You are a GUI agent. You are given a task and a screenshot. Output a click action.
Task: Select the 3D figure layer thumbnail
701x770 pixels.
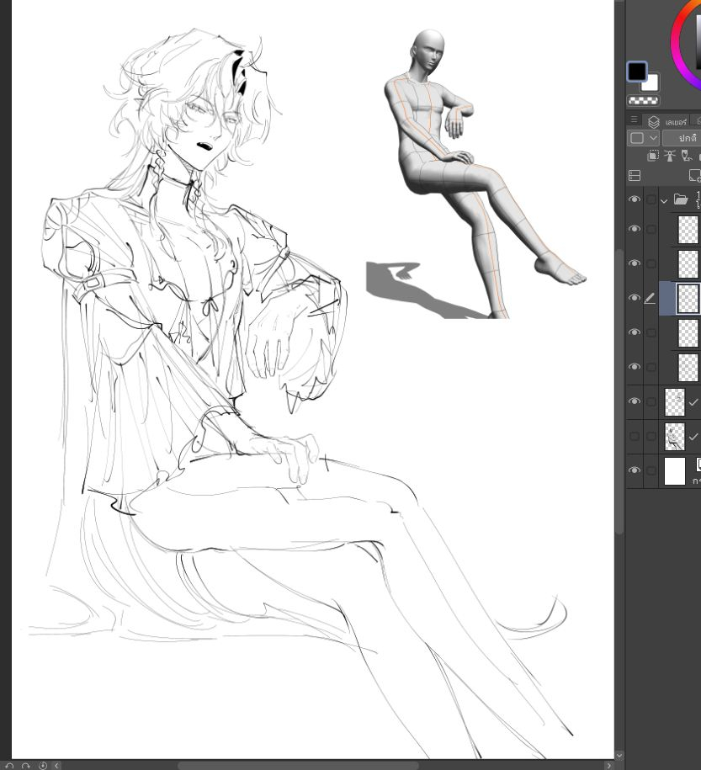[x=675, y=436]
